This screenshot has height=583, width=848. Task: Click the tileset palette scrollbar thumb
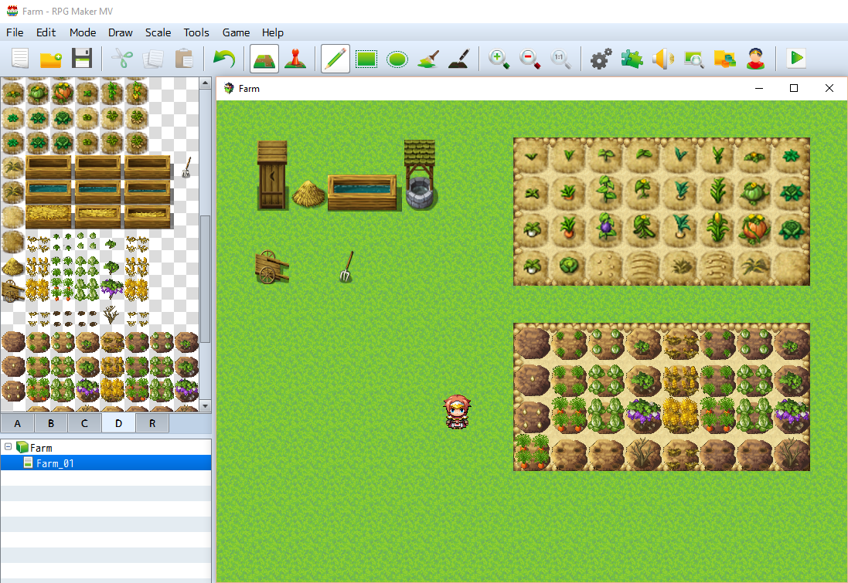pos(205,279)
